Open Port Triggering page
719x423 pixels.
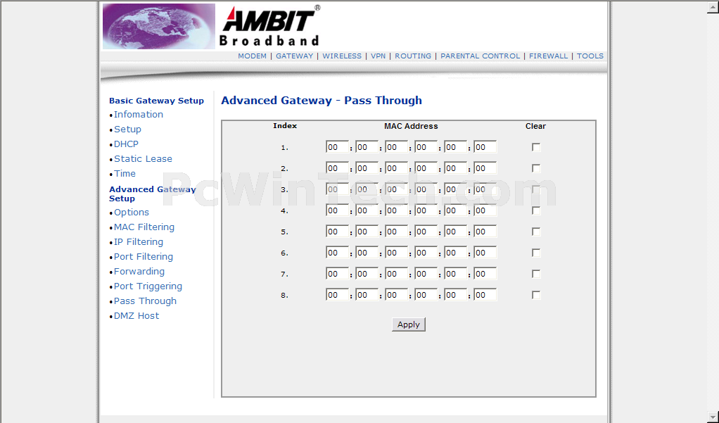click(x=148, y=286)
